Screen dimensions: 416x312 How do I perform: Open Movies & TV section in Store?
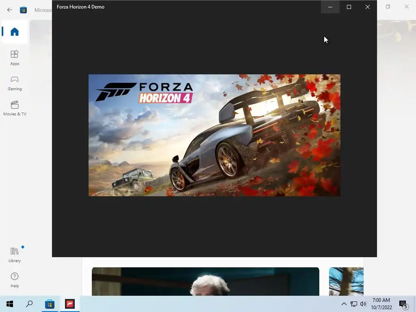pyautogui.click(x=15, y=108)
